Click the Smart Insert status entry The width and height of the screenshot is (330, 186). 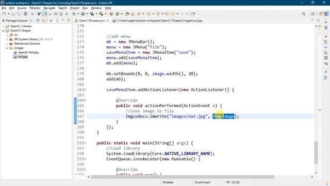[202, 182]
